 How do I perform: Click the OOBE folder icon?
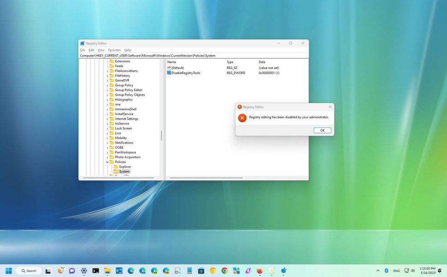112,148
